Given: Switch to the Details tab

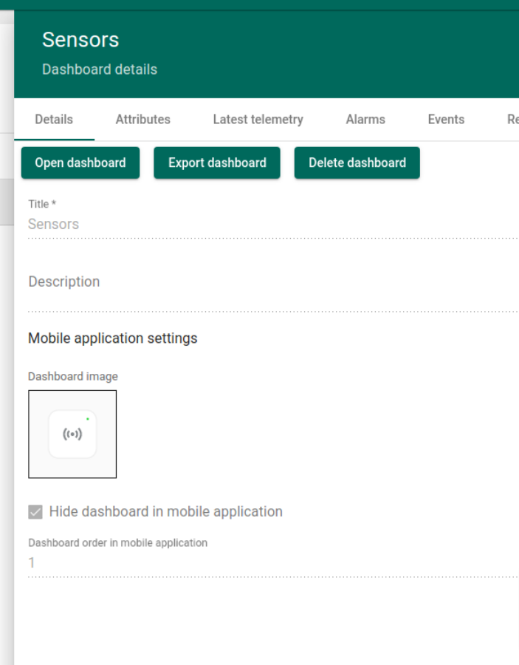Looking at the screenshot, I should [x=54, y=119].
